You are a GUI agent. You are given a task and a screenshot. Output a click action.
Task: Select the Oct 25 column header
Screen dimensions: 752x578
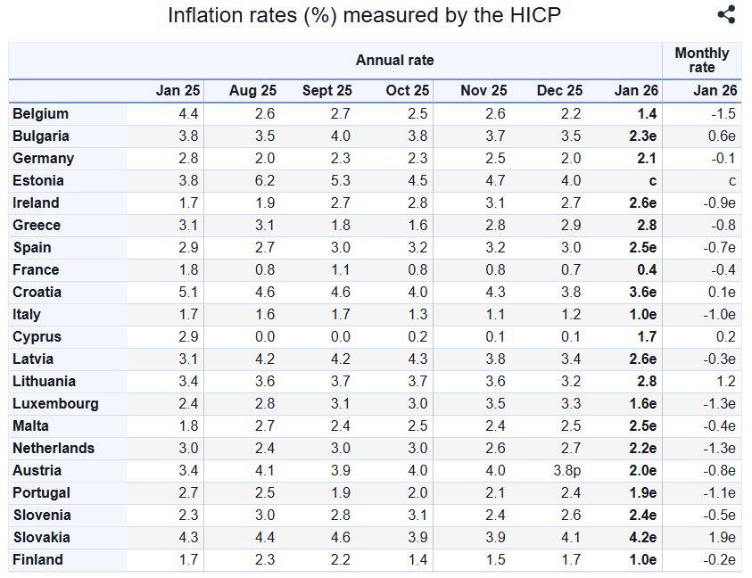pyautogui.click(x=407, y=91)
